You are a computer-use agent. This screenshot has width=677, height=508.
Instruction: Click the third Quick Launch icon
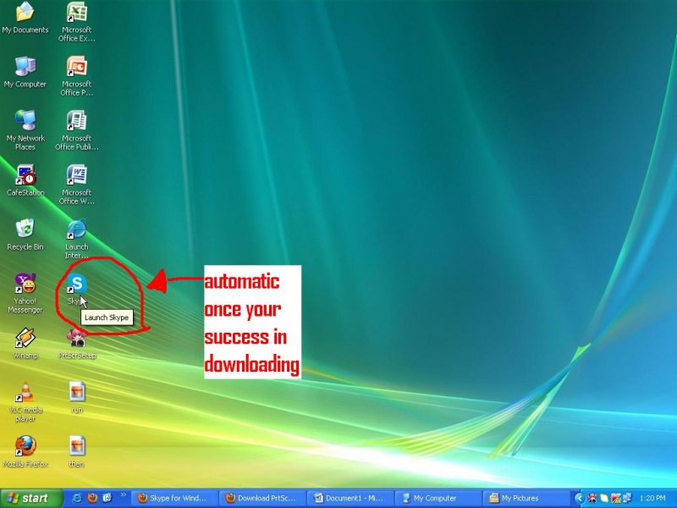coord(107,498)
